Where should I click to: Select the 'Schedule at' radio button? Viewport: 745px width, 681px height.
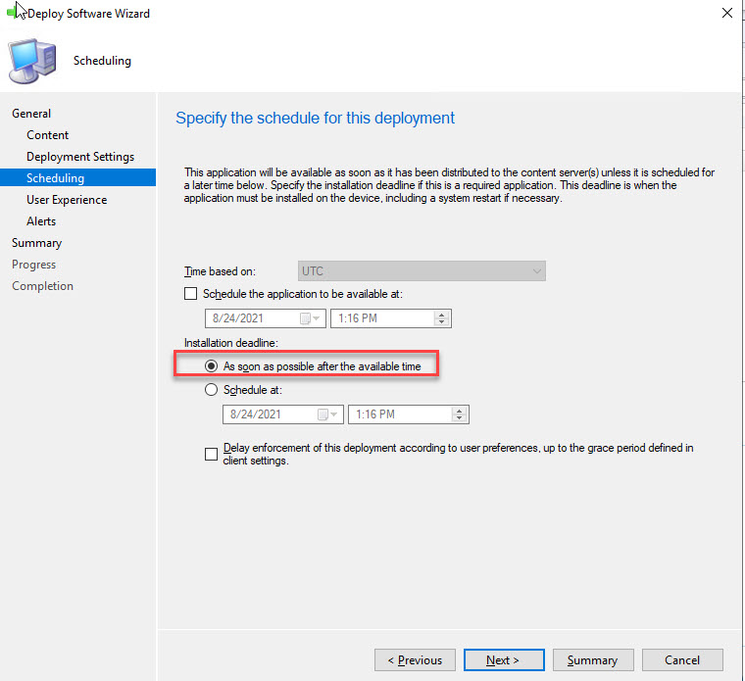click(211, 390)
